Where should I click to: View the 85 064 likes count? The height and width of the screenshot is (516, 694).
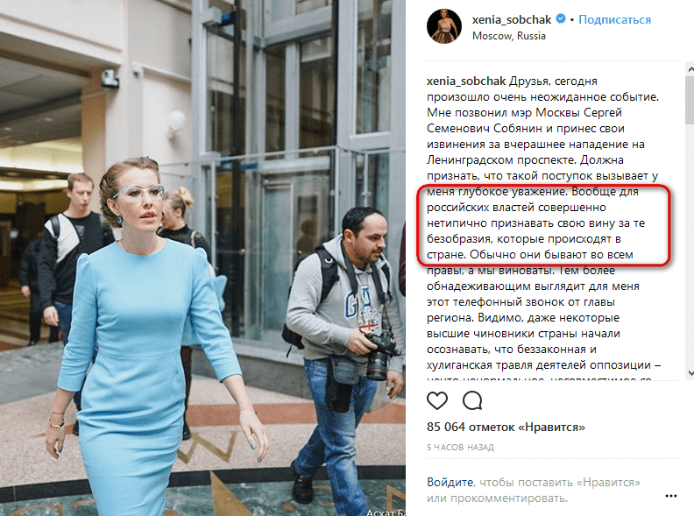tap(506, 427)
